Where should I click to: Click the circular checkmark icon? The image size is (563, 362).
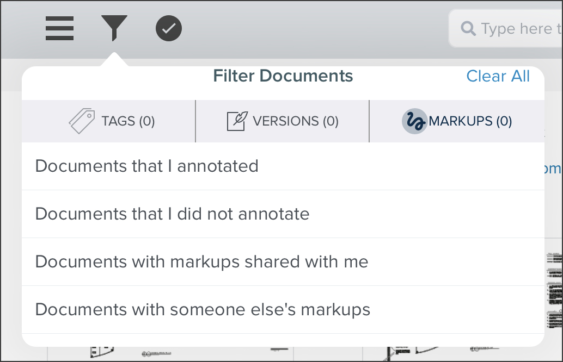tap(168, 27)
